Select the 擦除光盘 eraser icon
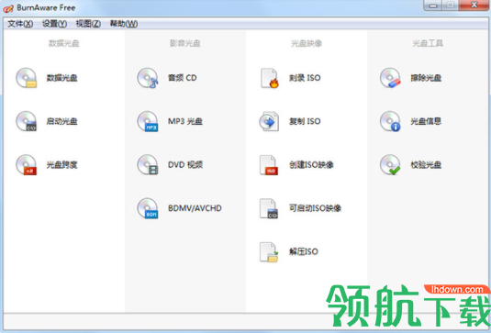 390,78
